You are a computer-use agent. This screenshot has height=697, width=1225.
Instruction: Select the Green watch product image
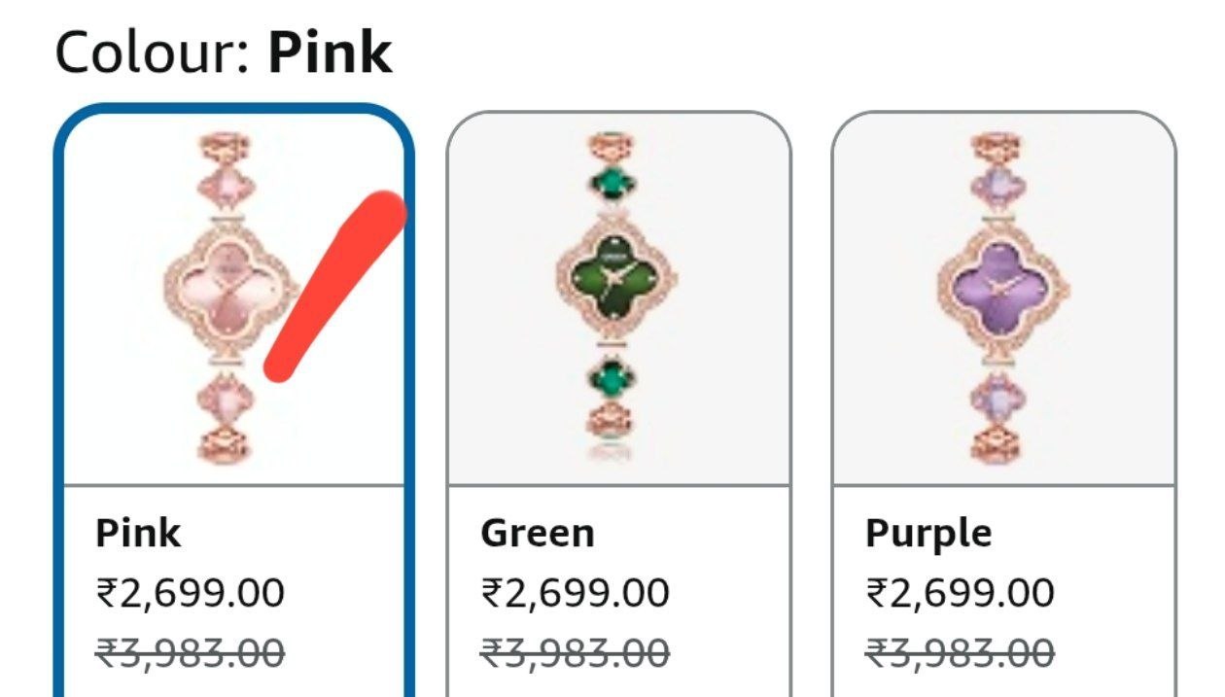(x=618, y=297)
